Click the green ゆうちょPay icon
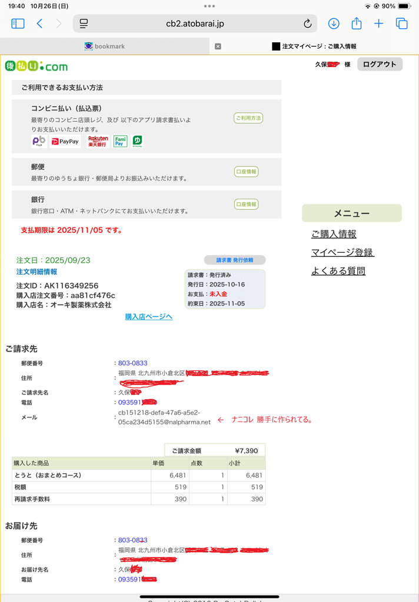 (137, 141)
